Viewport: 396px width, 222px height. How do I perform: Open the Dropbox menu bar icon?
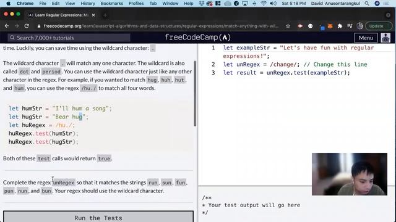click(x=202, y=3)
